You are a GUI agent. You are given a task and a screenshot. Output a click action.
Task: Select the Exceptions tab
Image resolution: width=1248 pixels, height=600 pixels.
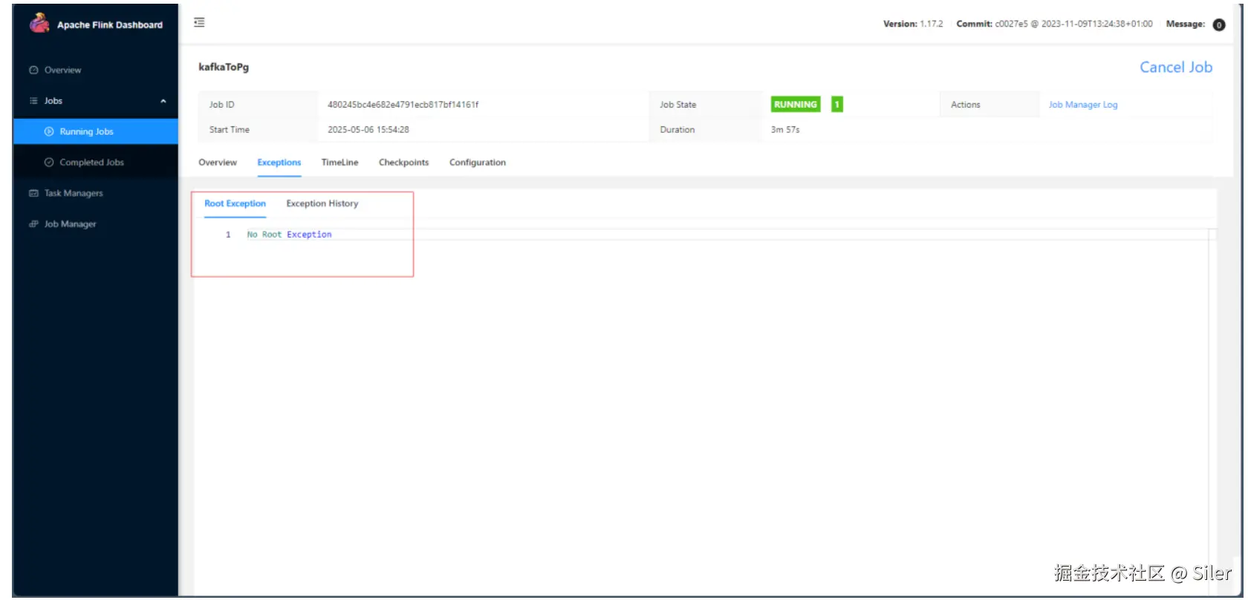[x=279, y=162]
